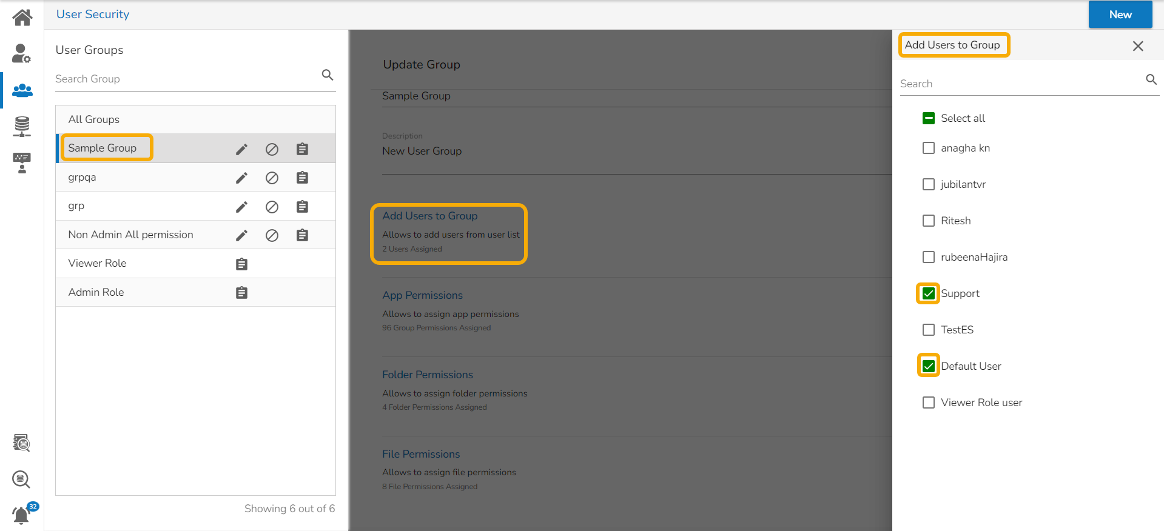
Task: Open clipboard icon for Admin Role
Action: (241, 293)
